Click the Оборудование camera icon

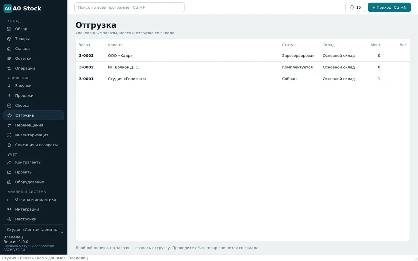(9, 182)
